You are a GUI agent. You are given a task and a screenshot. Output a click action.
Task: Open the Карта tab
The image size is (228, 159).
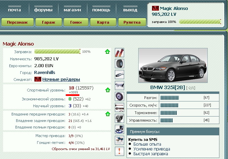[x=103, y=22]
